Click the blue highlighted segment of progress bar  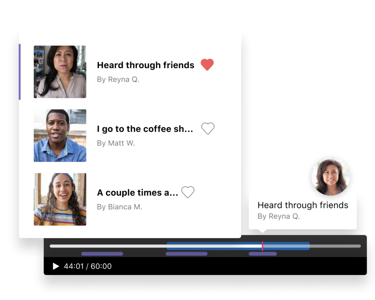238,246
